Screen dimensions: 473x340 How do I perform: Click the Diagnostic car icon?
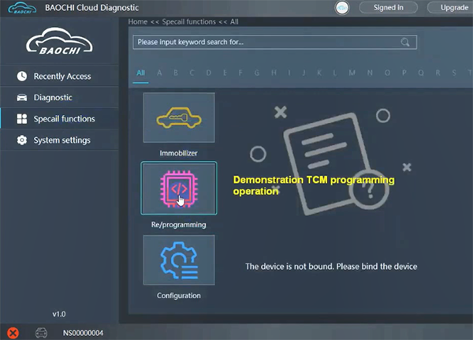click(22, 98)
